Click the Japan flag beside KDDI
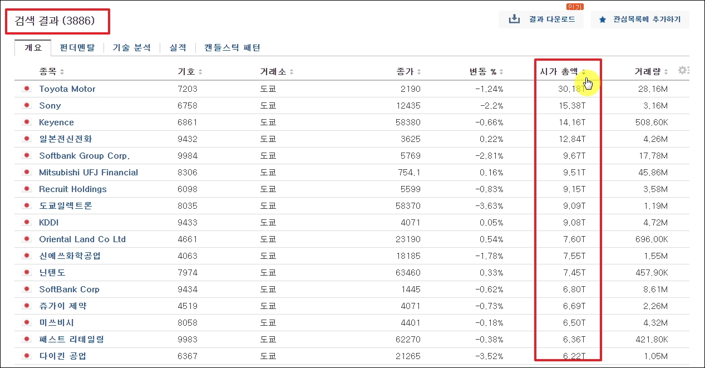 point(26,223)
